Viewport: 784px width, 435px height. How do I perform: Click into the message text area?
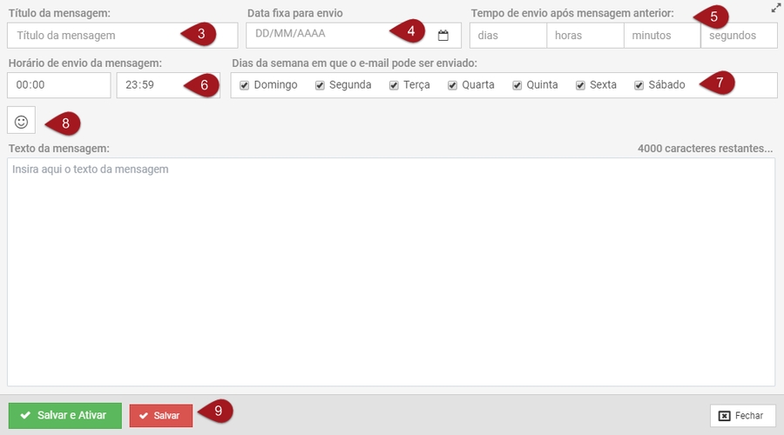tap(391, 271)
